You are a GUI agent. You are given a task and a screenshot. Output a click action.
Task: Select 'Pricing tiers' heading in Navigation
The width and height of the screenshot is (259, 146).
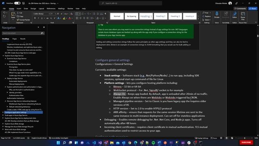13,67
